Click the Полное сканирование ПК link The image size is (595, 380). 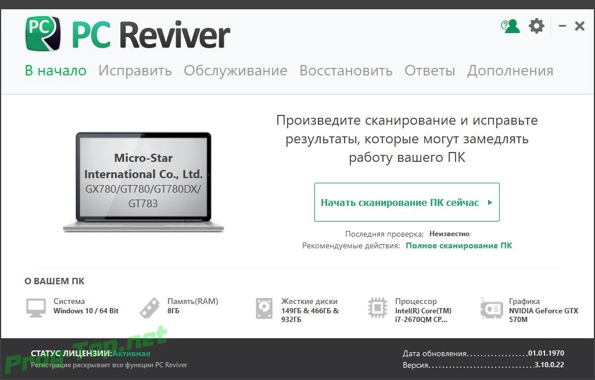[x=459, y=245]
